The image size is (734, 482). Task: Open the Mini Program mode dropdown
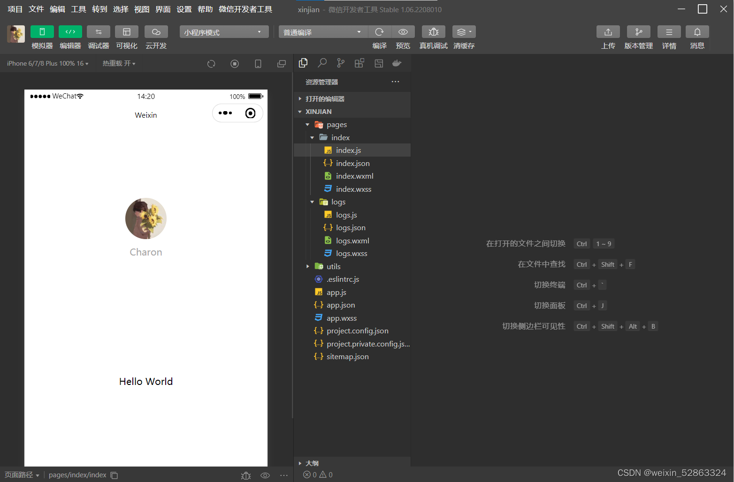point(224,32)
